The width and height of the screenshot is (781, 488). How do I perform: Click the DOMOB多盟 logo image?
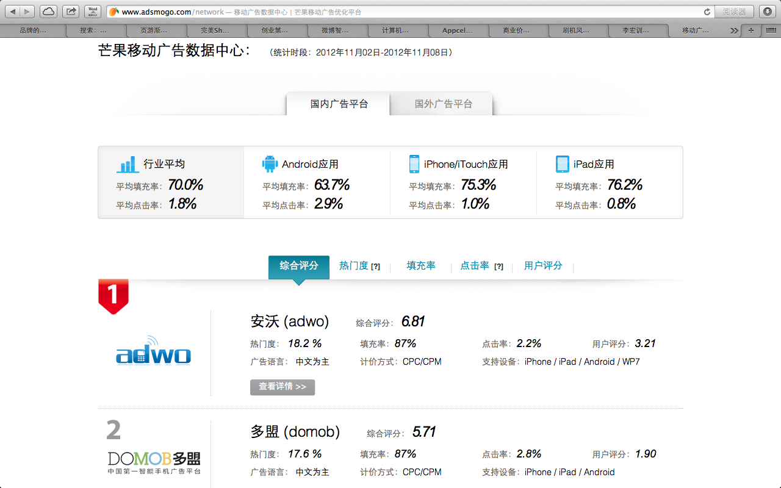tap(154, 463)
